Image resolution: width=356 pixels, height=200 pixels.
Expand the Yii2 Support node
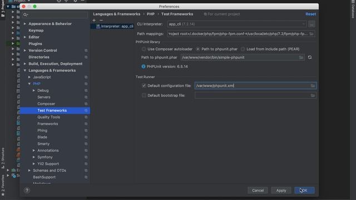point(34,164)
